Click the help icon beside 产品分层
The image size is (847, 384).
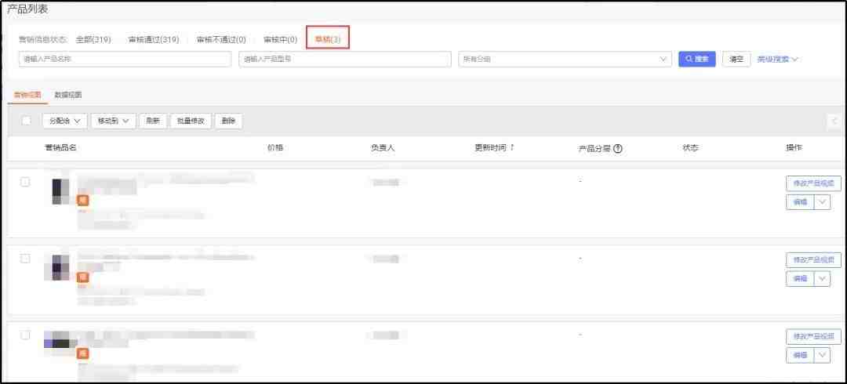[x=618, y=149]
